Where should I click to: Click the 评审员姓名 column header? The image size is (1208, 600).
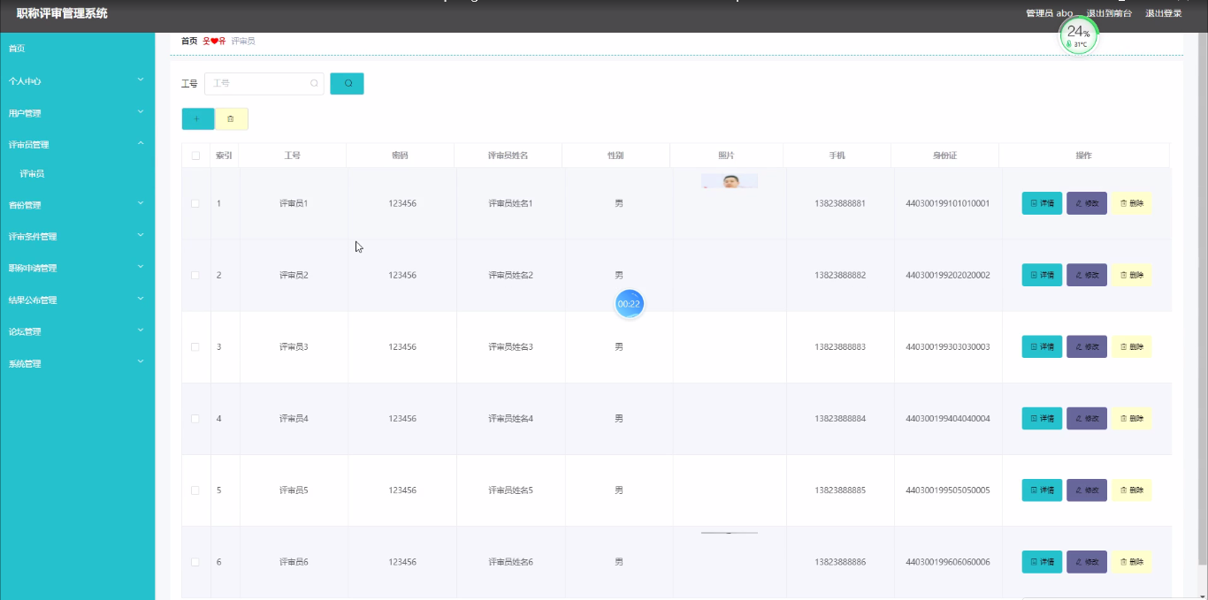[508, 156]
